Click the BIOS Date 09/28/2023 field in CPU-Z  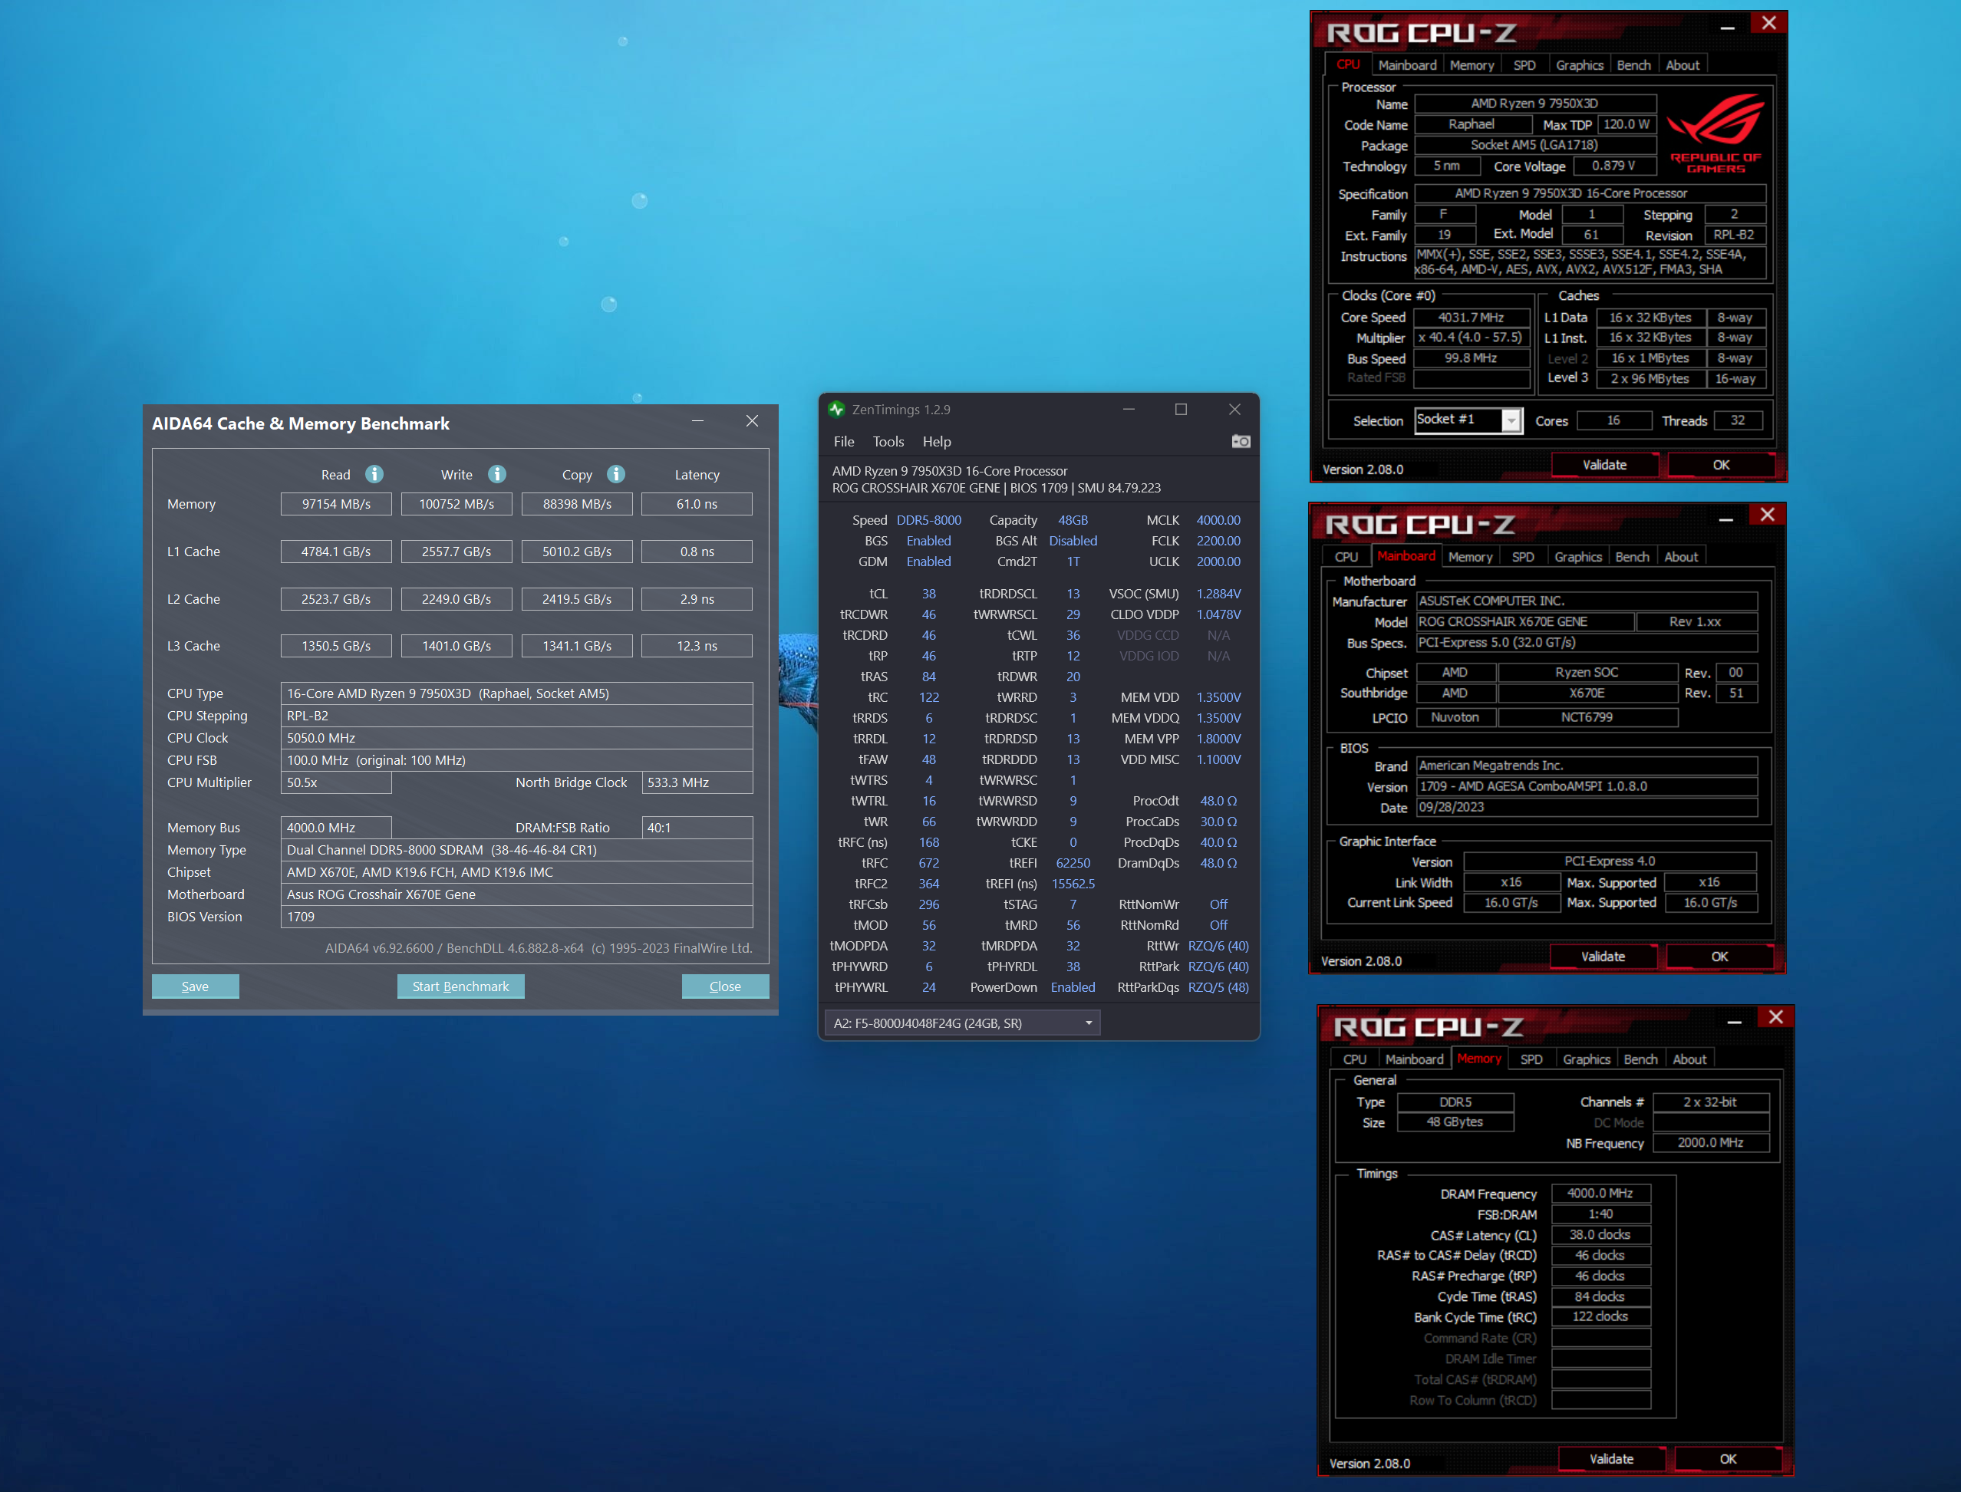tap(1586, 807)
